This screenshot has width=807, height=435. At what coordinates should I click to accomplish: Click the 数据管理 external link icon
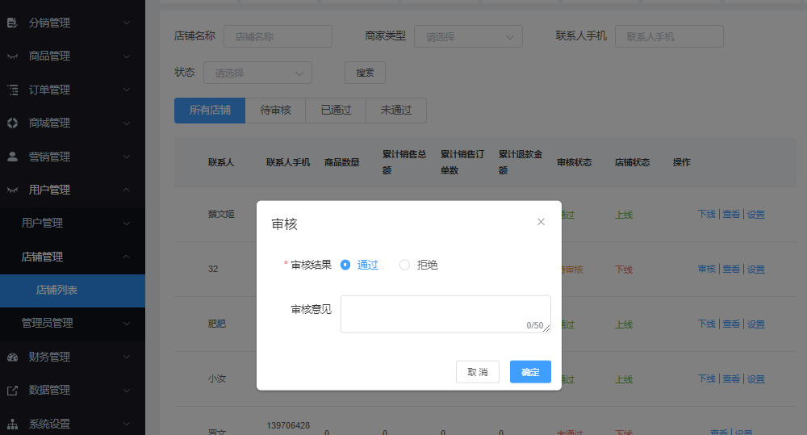(x=12, y=390)
